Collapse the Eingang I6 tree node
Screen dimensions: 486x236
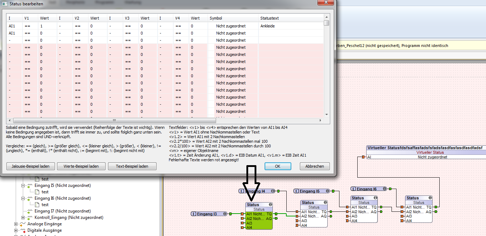tap(23, 199)
